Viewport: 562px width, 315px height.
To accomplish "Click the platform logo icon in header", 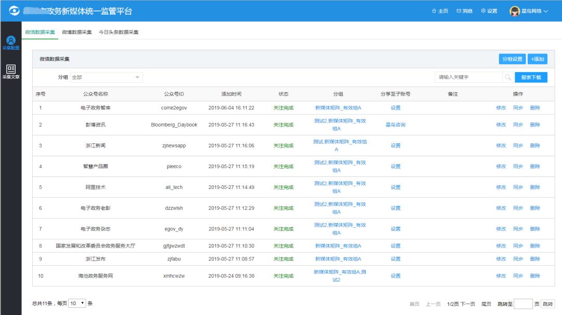I will pos(14,10).
